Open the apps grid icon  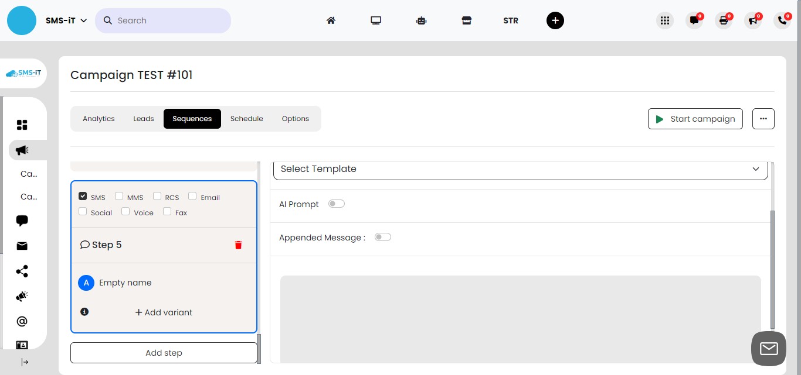pos(664,20)
